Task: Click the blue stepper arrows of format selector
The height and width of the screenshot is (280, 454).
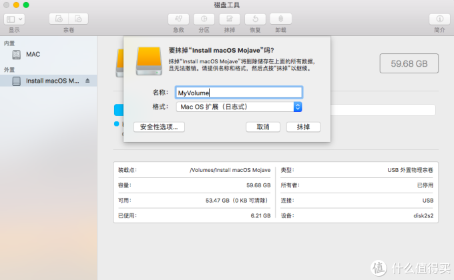Action: click(x=298, y=107)
